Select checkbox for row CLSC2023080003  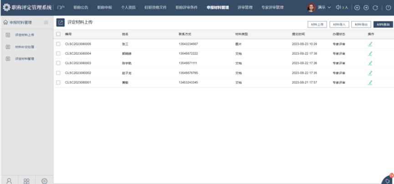pyautogui.click(x=58, y=63)
